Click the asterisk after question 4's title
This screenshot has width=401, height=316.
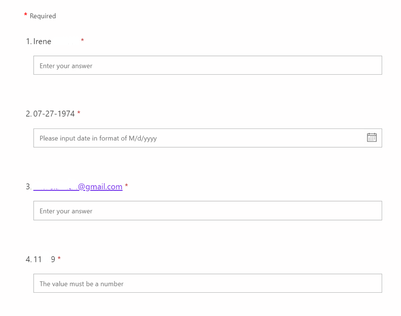tap(59, 259)
